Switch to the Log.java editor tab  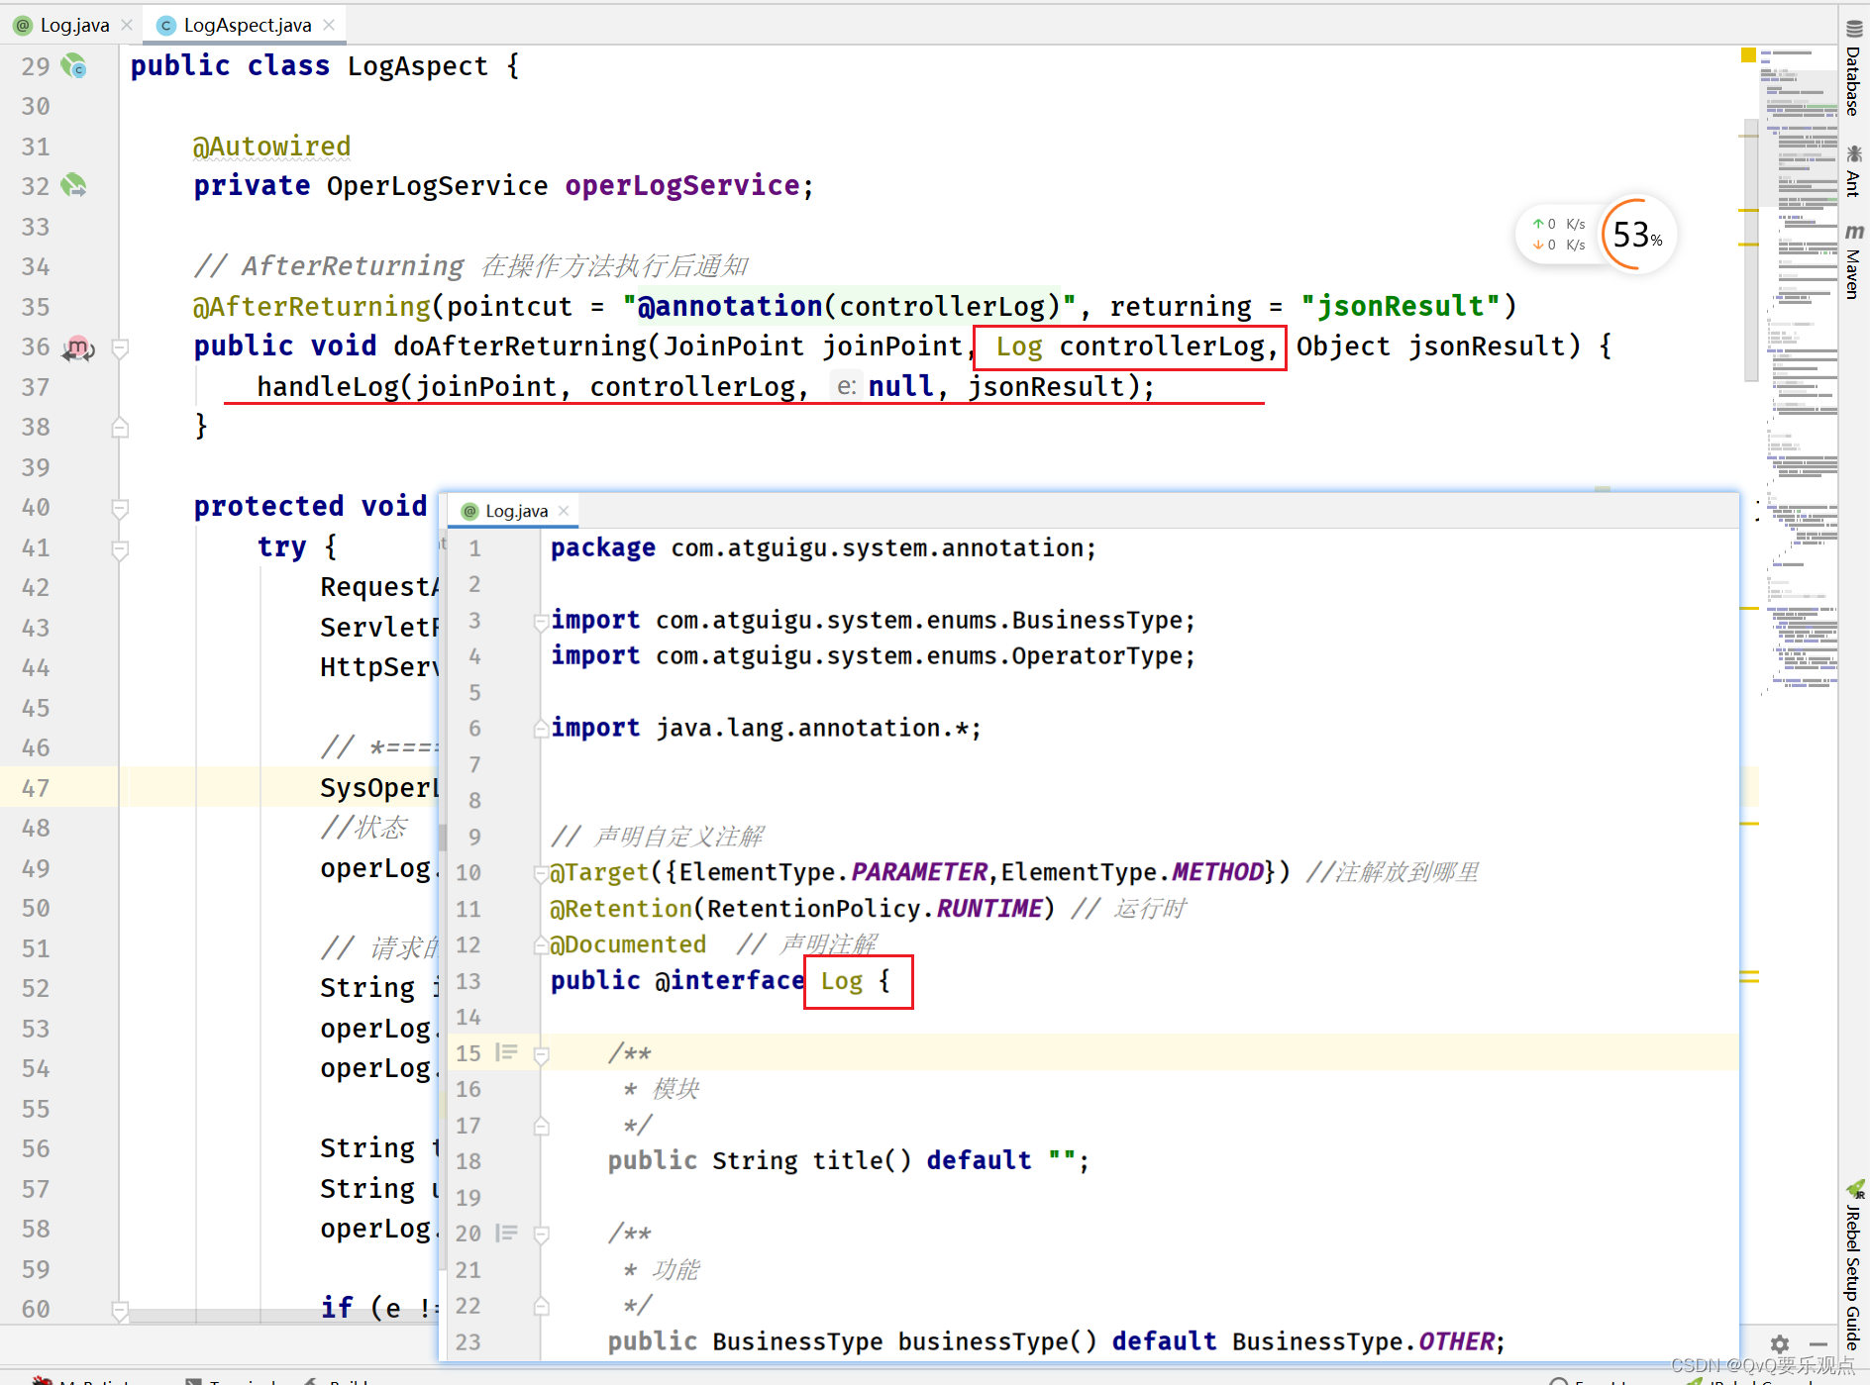74,26
